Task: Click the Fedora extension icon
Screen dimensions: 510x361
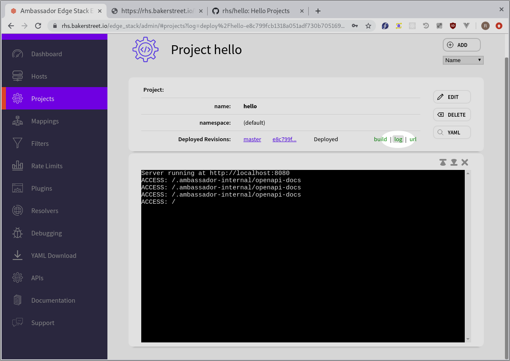Action: click(x=385, y=26)
